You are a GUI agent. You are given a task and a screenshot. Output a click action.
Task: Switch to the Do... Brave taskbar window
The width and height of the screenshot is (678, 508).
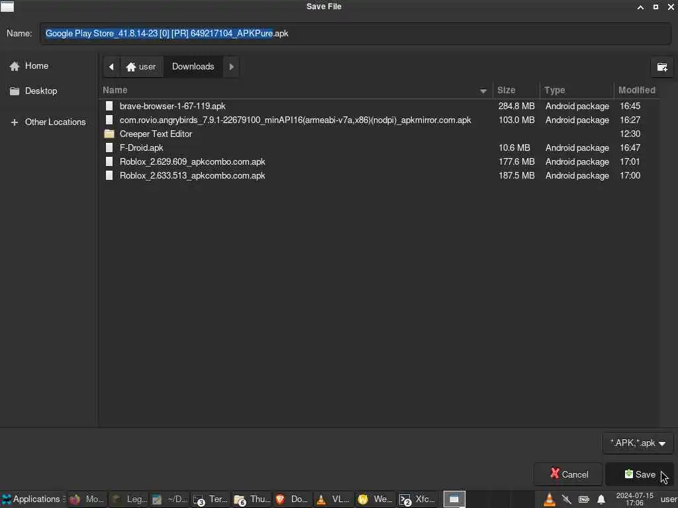tap(293, 499)
